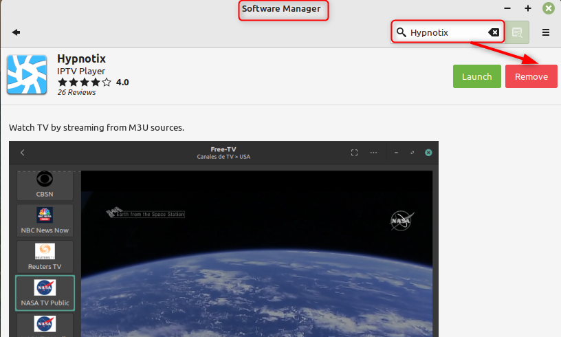Click the Hypnotix app icon
Image resolution: width=561 pixels, height=337 pixels.
(27, 74)
